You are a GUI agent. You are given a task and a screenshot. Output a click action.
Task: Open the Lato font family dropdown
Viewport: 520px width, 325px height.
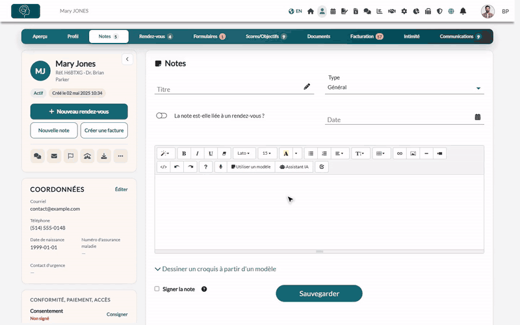tap(244, 153)
